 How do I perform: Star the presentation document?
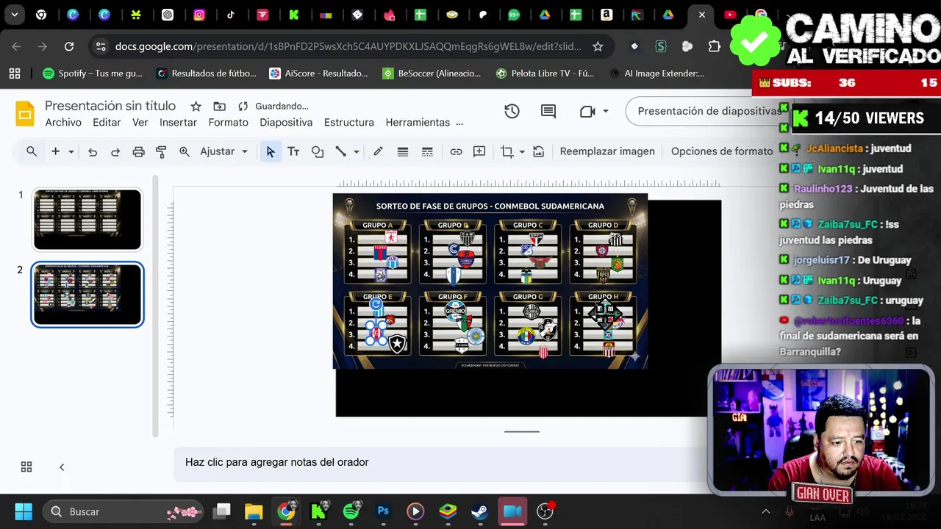coord(196,107)
